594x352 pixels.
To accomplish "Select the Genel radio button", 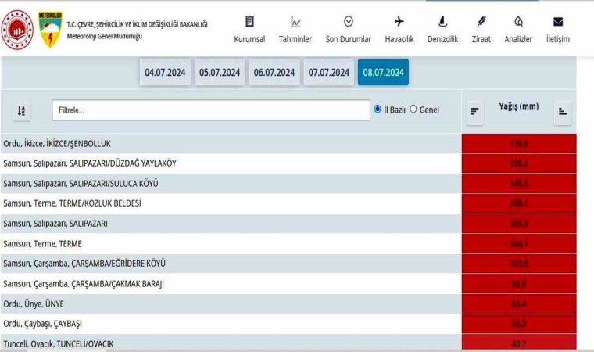I will pos(413,110).
